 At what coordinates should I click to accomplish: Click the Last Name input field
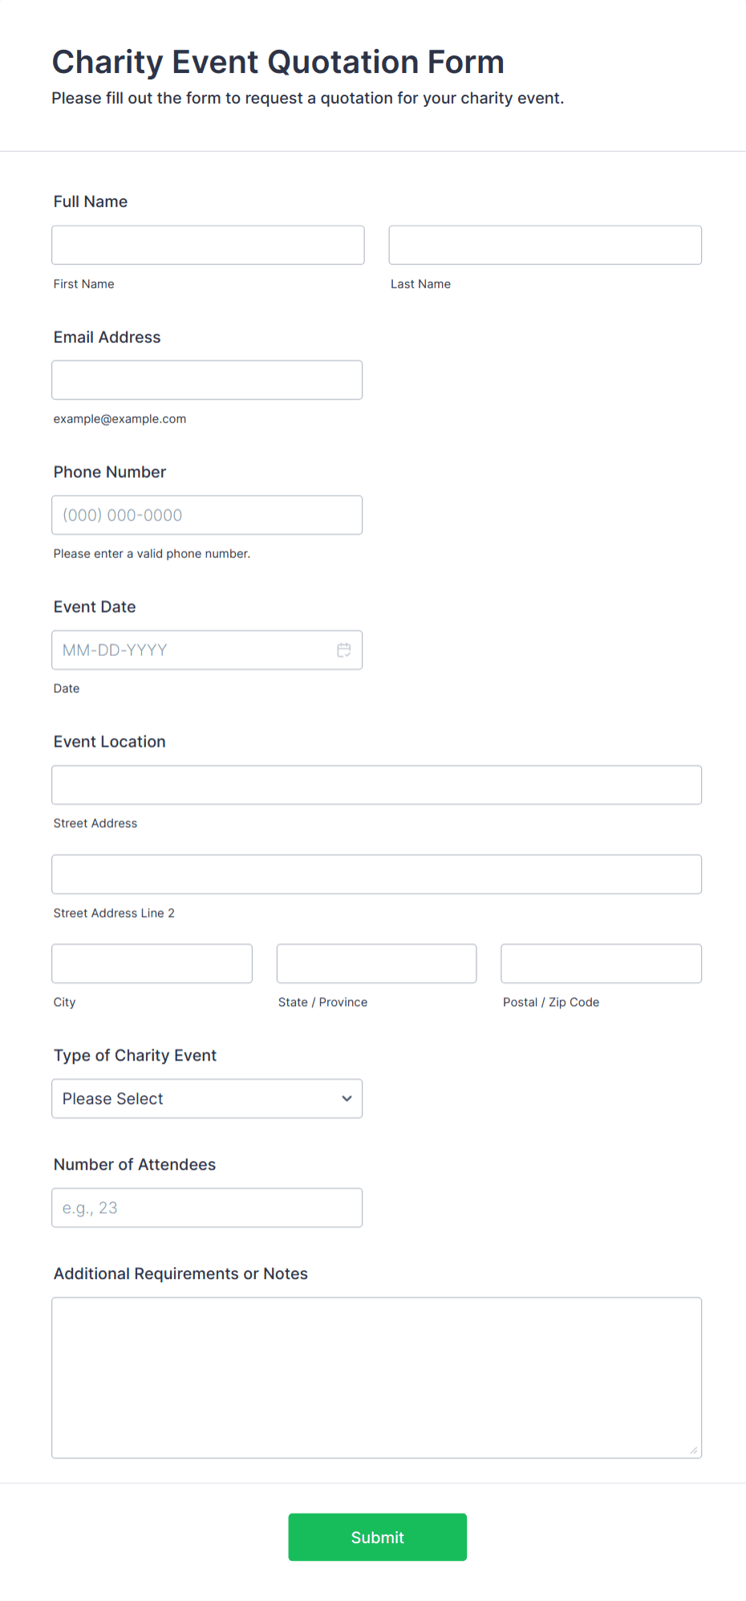(x=544, y=245)
